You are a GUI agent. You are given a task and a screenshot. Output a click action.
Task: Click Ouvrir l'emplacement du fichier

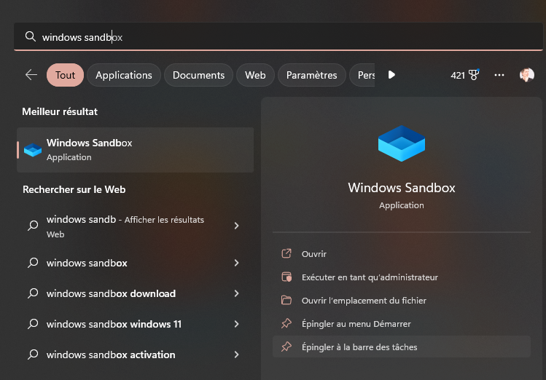tap(402, 301)
